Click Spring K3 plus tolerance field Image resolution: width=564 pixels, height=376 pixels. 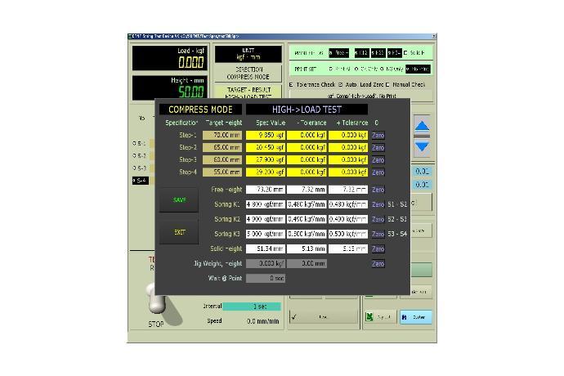(348, 234)
